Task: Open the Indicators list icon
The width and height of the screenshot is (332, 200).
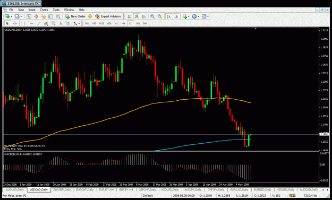Action: pyautogui.click(x=185, y=16)
